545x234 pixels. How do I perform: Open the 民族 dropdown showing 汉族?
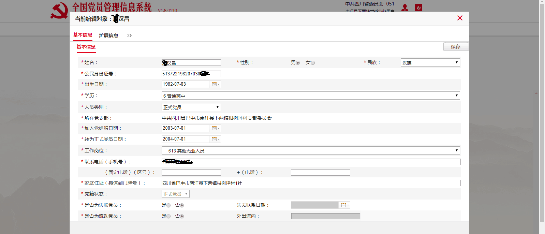(430, 63)
